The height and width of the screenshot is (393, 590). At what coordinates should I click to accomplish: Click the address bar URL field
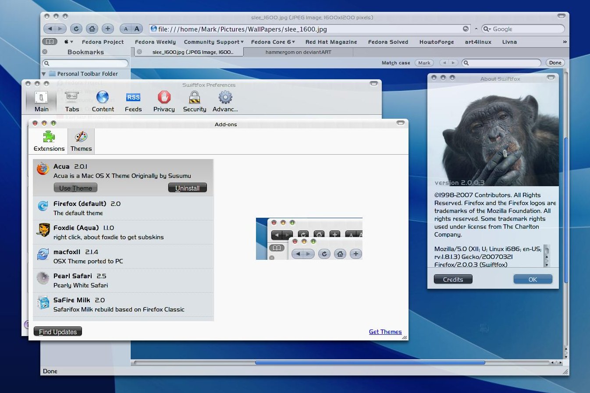pos(307,29)
